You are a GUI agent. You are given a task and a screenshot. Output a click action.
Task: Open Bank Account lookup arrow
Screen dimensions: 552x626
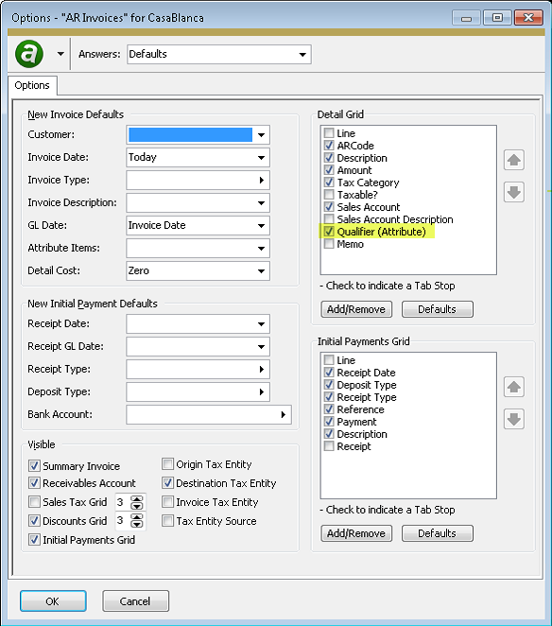283,414
